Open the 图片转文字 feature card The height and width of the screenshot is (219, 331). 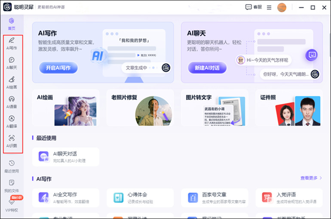pos(215,108)
